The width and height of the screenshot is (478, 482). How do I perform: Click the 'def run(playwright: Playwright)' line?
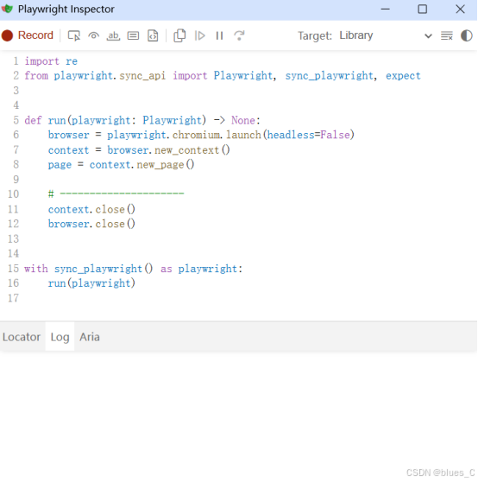click(x=142, y=120)
